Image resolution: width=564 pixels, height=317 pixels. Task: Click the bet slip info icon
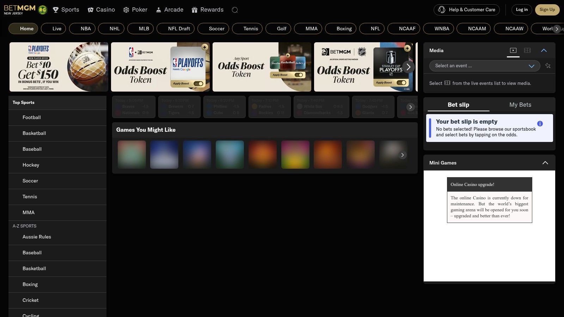click(x=540, y=124)
